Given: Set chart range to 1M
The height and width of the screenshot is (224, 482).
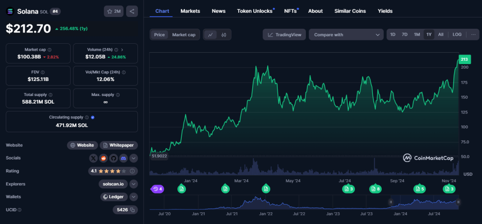Looking at the screenshot, I should coord(417,34).
